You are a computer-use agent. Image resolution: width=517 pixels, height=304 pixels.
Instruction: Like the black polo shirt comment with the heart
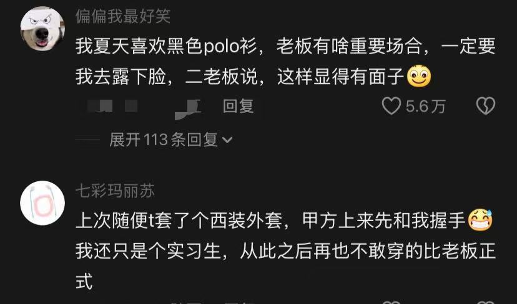coord(391,106)
